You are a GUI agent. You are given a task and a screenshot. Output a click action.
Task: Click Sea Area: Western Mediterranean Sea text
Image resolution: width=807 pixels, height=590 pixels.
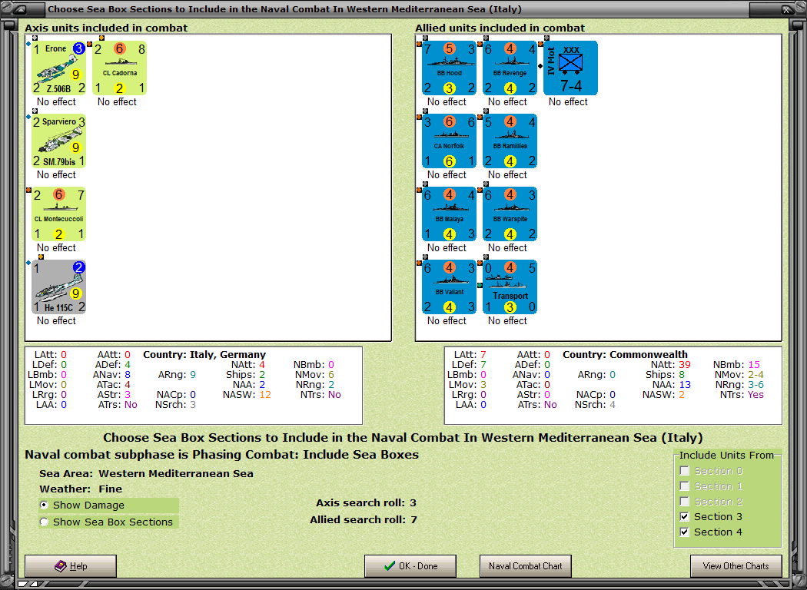[x=146, y=474]
